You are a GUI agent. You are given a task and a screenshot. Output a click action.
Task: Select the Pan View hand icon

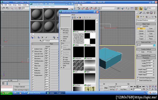click(x=150, y=89)
